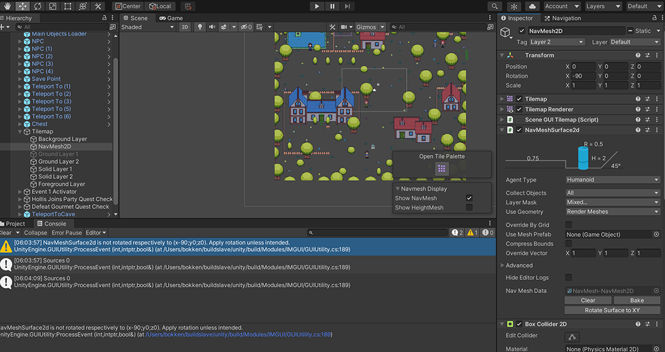Toggle Show NavMesh checkbox
This screenshot has height=352, width=665.
tap(469, 198)
